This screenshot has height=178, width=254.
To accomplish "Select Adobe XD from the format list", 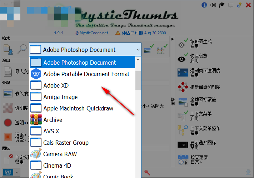I will (x=56, y=85).
